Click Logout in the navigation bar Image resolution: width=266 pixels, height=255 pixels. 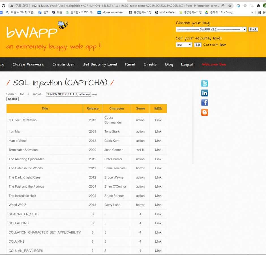(x=187, y=65)
